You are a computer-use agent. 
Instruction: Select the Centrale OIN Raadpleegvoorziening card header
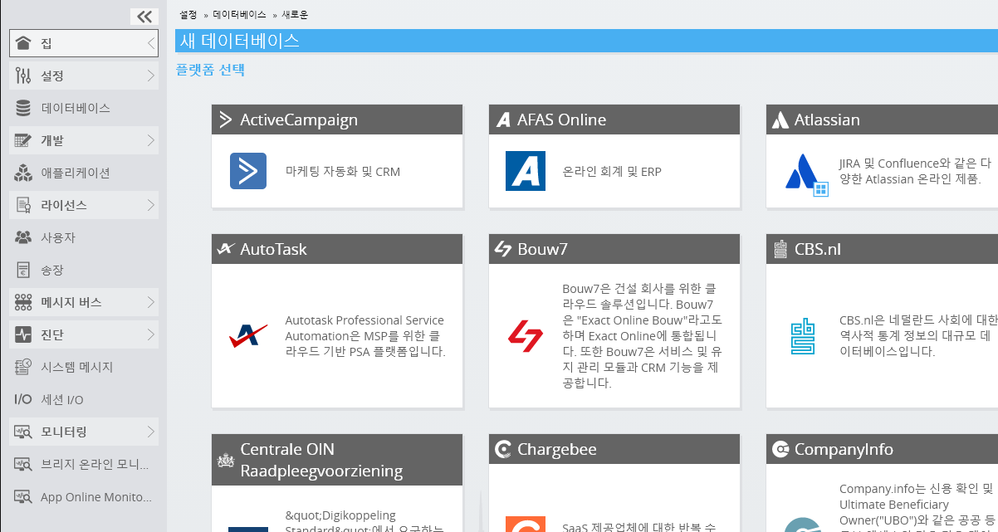(337, 460)
